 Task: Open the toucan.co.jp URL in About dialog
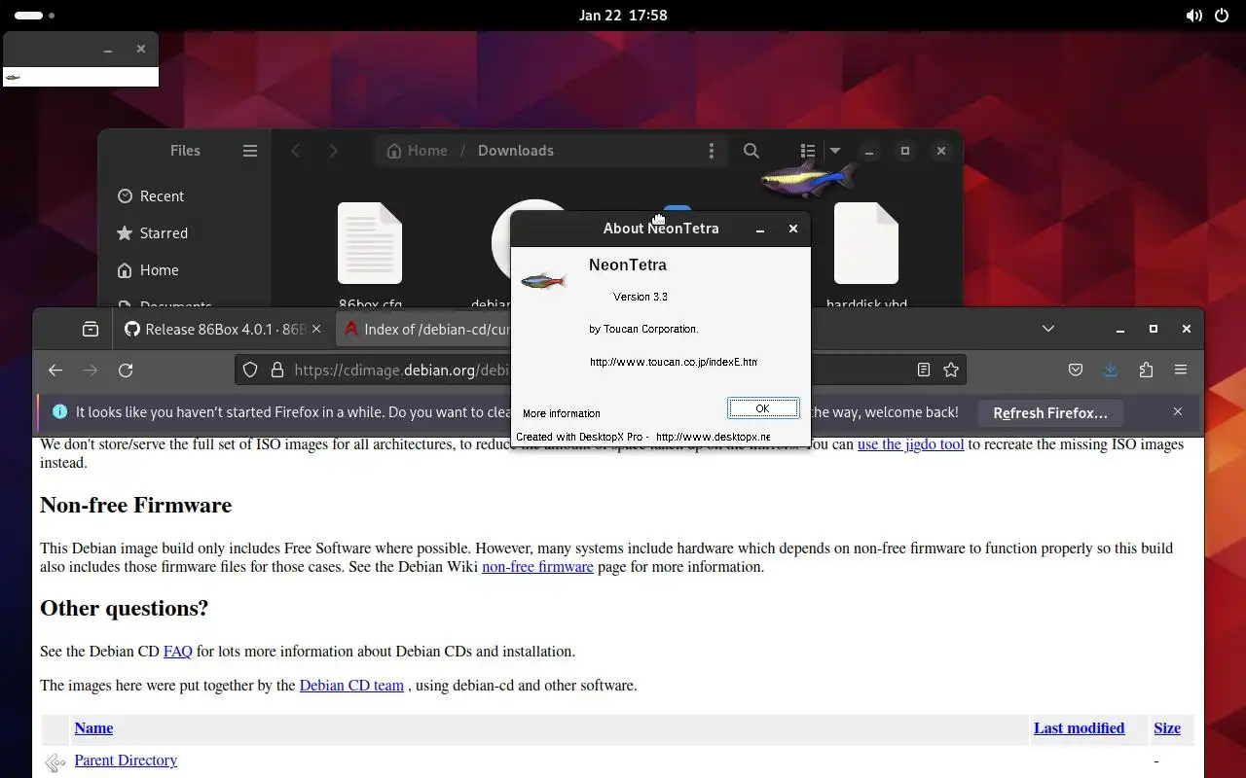tap(673, 362)
